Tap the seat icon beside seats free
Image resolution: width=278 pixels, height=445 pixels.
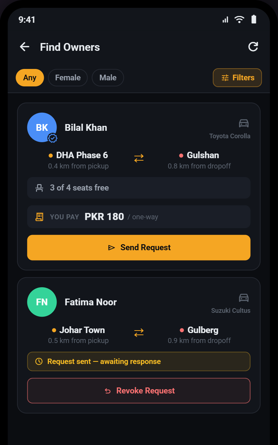click(x=40, y=188)
